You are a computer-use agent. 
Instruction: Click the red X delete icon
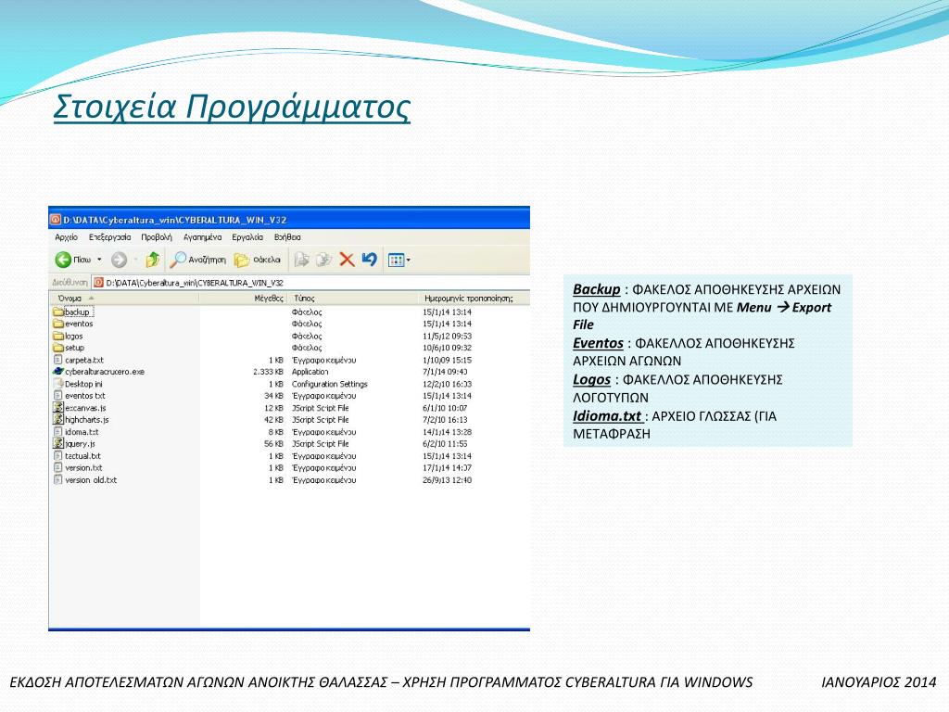[x=347, y=260]
